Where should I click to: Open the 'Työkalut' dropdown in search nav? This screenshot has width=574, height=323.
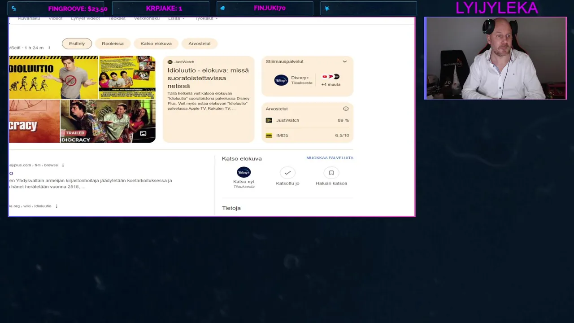click(x=206, y=18)
